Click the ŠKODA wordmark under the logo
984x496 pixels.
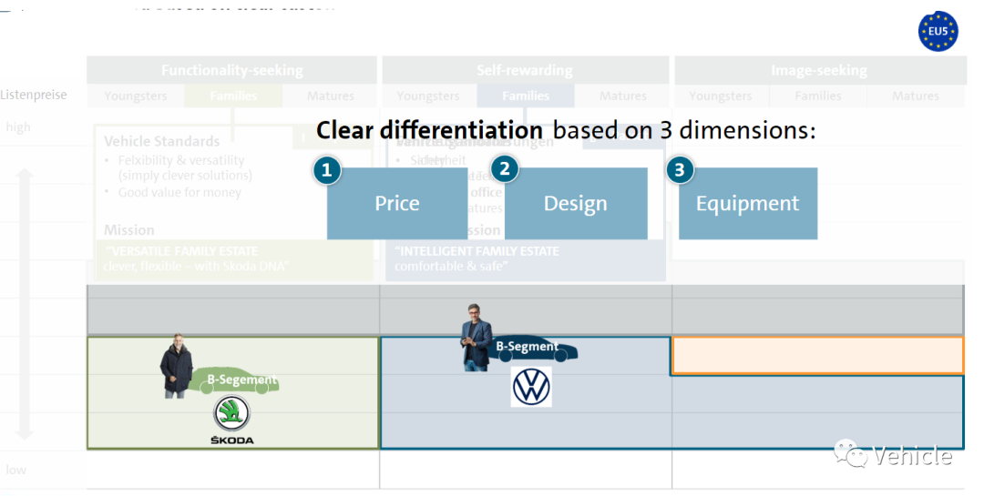(x=231, y=440)
